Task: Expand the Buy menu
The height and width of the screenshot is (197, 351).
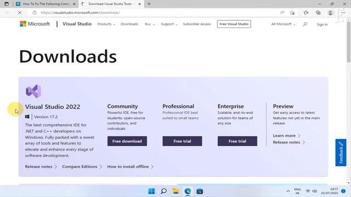Action: 150,24
